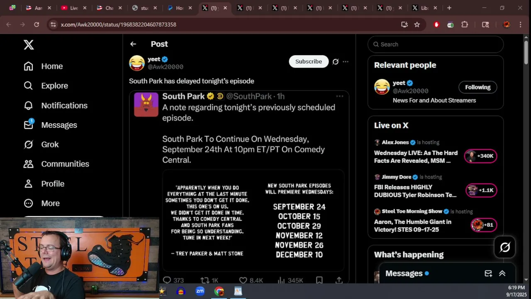This screenshot has height=299, width=531.
Task: Click the red extension icon in toolbar
Action: [436, 25]
